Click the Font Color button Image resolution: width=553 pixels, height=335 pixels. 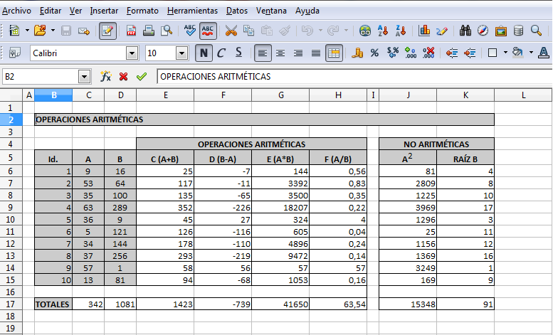coord(543,53)
